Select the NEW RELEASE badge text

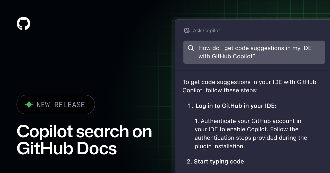(x=61, y=105)
